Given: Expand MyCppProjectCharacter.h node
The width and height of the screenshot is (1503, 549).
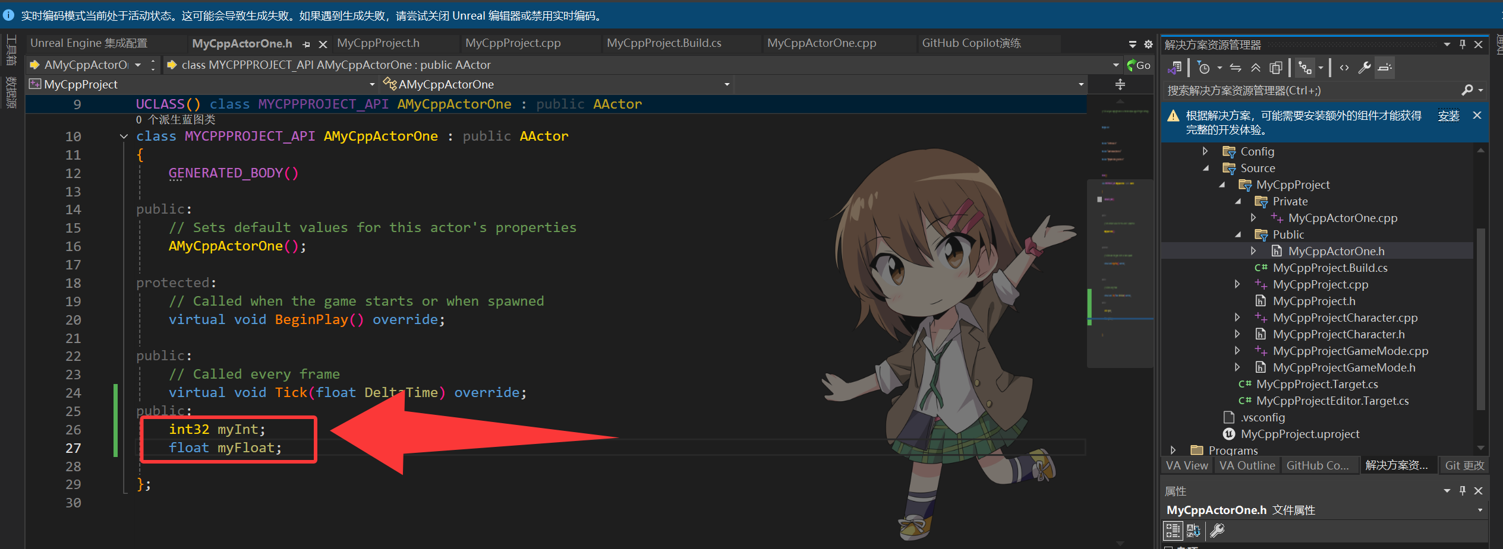Looking at the screenshot, I should (1237, 334).
